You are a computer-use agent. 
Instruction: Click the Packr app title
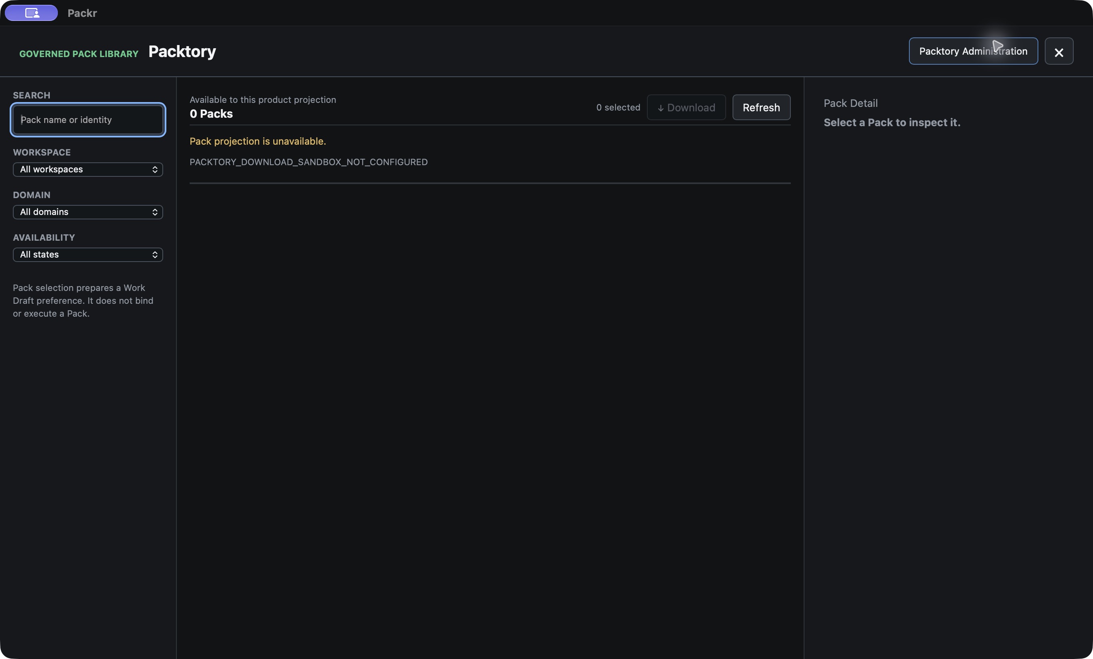tap(82, 13)
